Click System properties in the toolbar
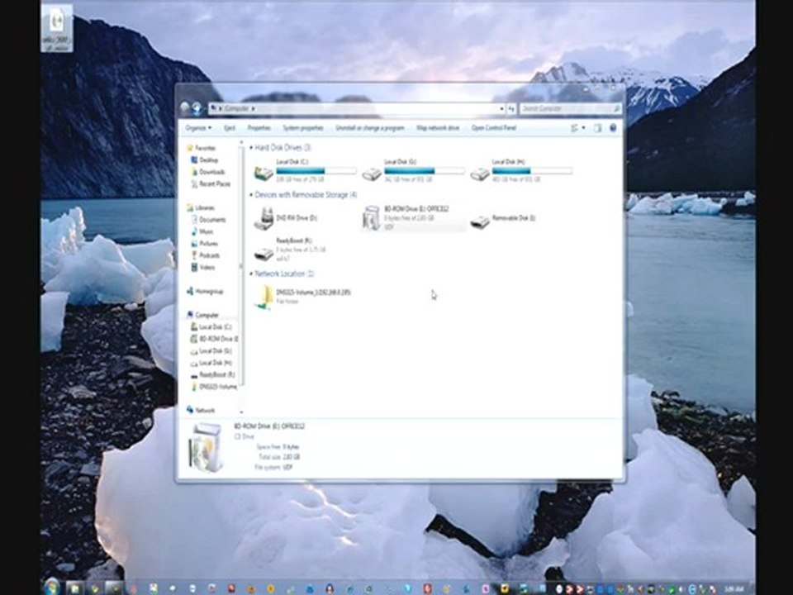Viewport: 793px width, 595px height. coord(303,128)
